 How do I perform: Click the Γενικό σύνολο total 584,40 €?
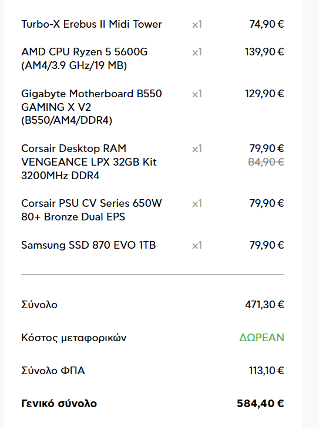click(x=260, y=404)
